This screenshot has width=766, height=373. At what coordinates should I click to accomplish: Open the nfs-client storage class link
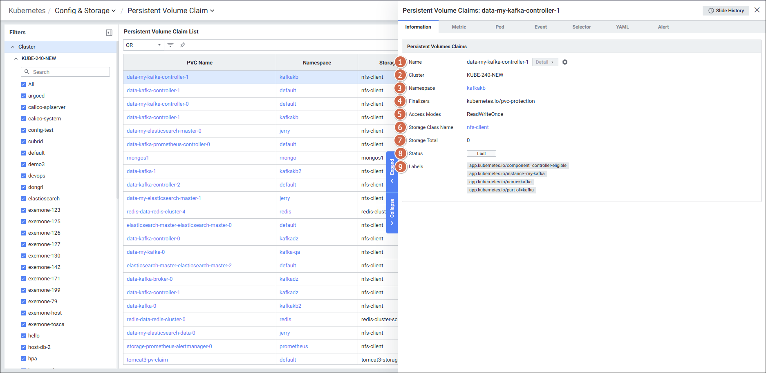pos(477,127)
